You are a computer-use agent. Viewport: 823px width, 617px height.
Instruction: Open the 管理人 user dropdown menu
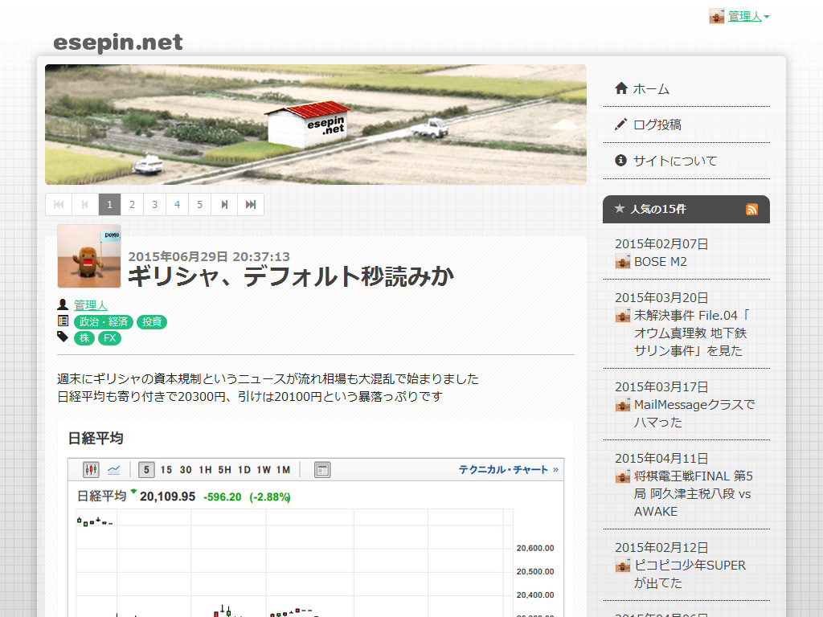tap(748, 16)
